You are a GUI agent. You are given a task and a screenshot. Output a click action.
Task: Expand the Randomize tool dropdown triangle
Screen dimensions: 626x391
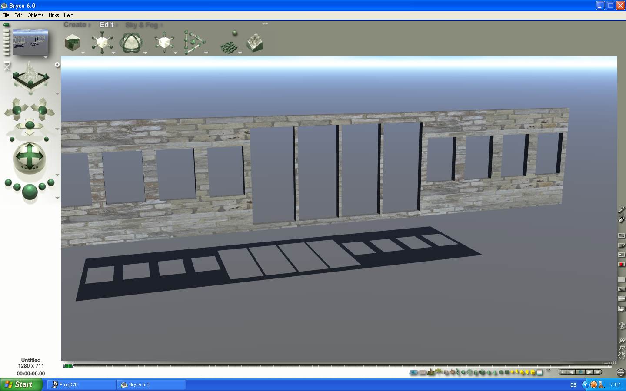(240, 53)
